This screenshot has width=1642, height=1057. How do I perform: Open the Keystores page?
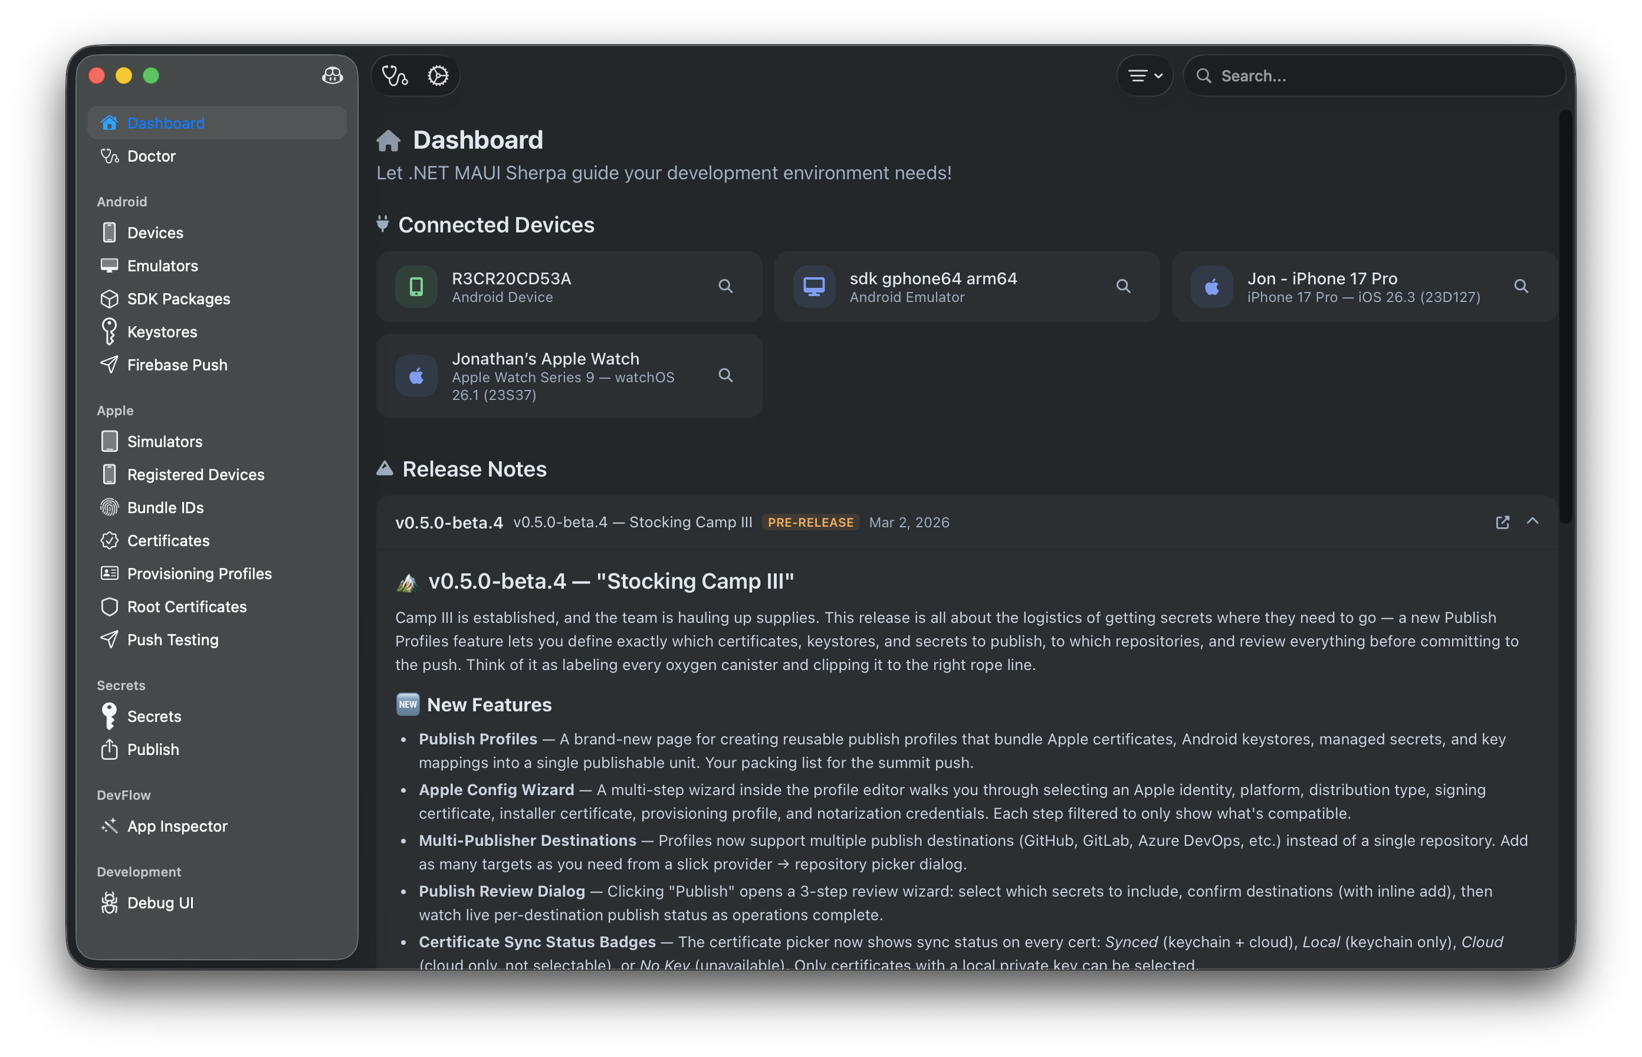pyautogui.click(x=162, y=331)
